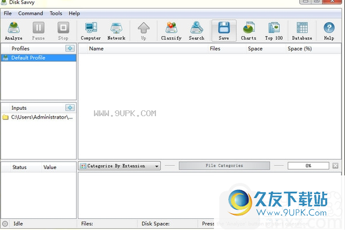Click the Help question mark icon

(x=329, y=28)
